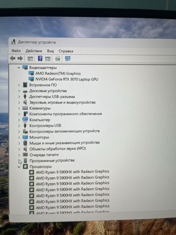Viewport: 176px width, 235px height.
Task: Select AMD Radeon(TM) Graphics device
Action: (58, 74)
